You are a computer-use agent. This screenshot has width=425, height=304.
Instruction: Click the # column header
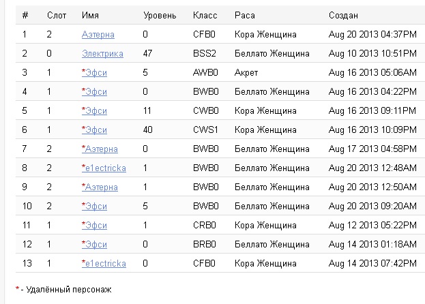pos(25,16)
